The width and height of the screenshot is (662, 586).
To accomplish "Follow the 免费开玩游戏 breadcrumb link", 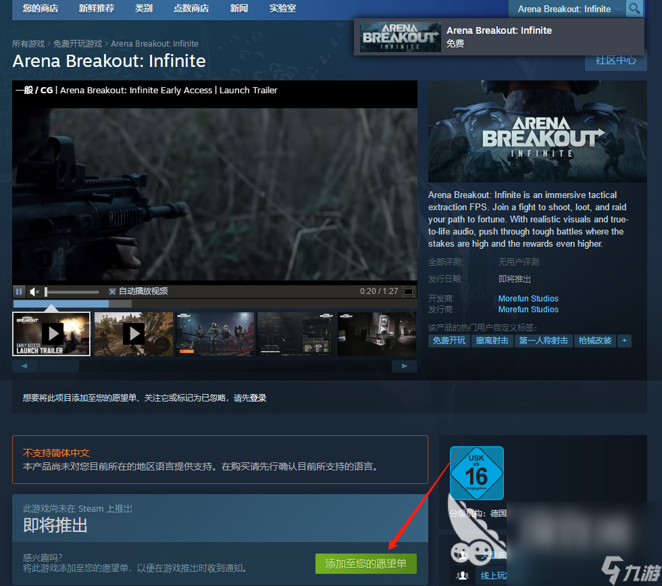I will (78, 44).
